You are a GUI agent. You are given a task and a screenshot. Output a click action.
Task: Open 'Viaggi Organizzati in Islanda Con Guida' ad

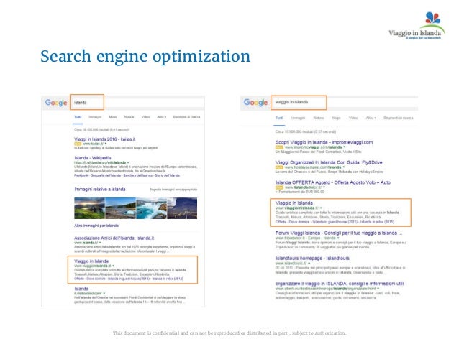click(329, 162)
